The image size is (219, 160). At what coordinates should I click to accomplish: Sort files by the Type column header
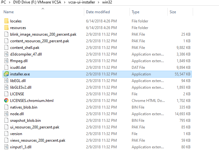click(x=135, y=12)
